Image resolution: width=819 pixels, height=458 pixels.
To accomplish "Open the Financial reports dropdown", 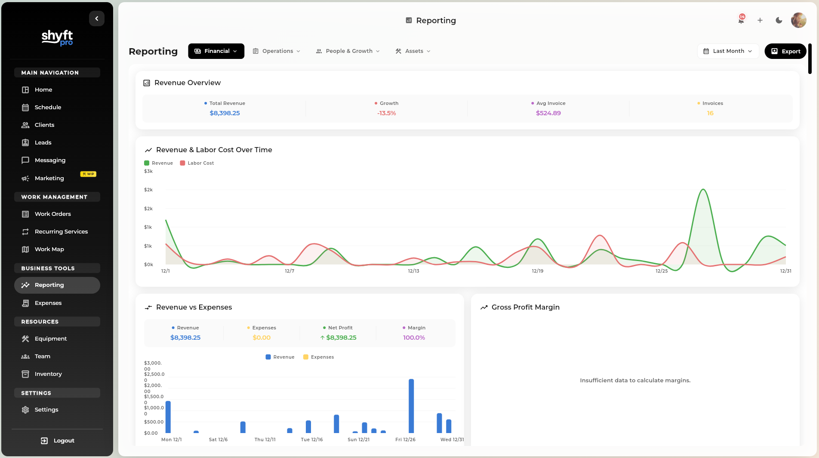I will pyautogui.click(x=216, y=51).
